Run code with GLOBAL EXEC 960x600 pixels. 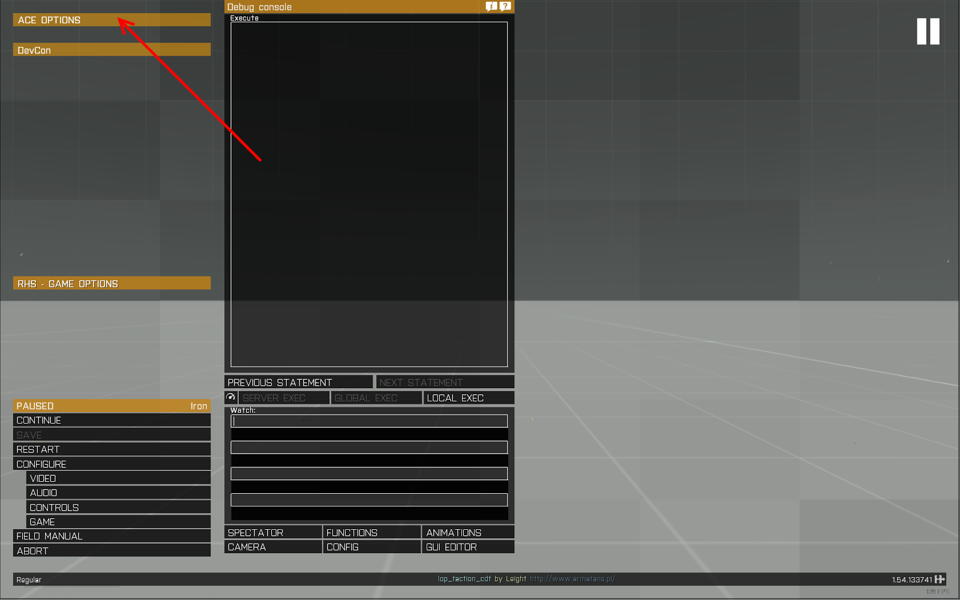pos(376,398)
